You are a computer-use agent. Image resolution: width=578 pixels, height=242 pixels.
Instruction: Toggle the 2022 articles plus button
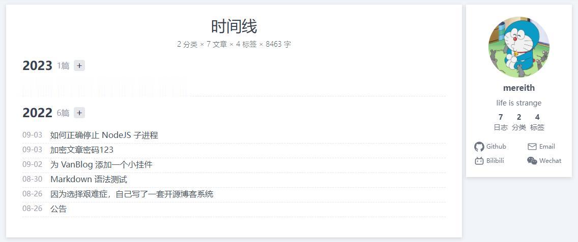(x=79, y=113)
